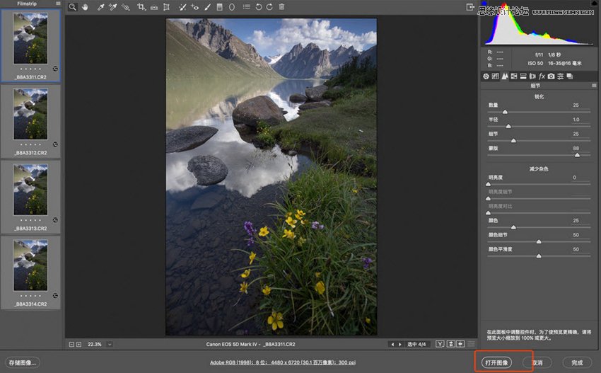Image resolution: width=601 pixels, height=373 pixels.
Task: Open the Filmstrip panel menu
Action: point(58,4)
